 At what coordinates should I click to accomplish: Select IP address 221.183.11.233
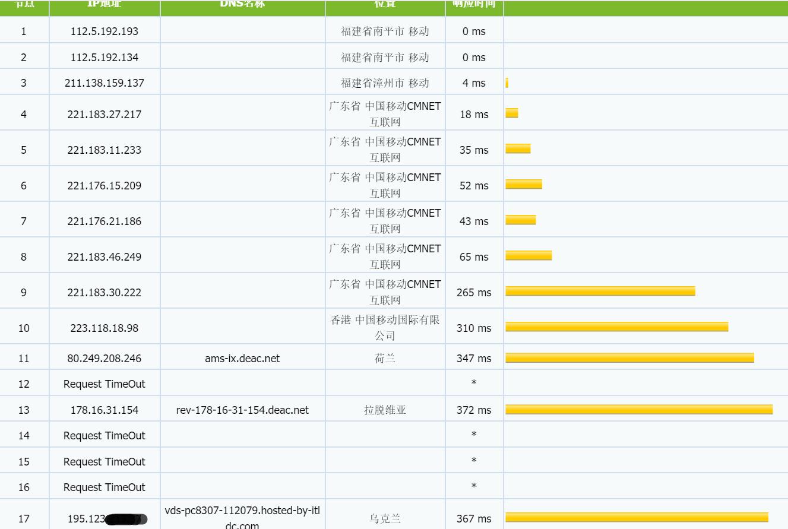coord(105,150)
